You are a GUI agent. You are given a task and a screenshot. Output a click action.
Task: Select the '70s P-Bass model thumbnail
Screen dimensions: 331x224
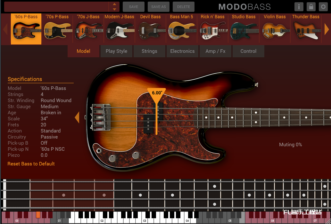(x=57, y=29)
